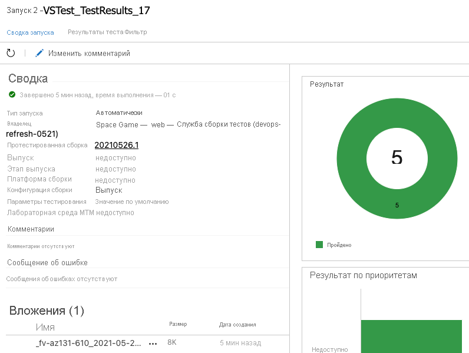
Task: Click the number 5 in the donut center
Action: tap(397, 157)
